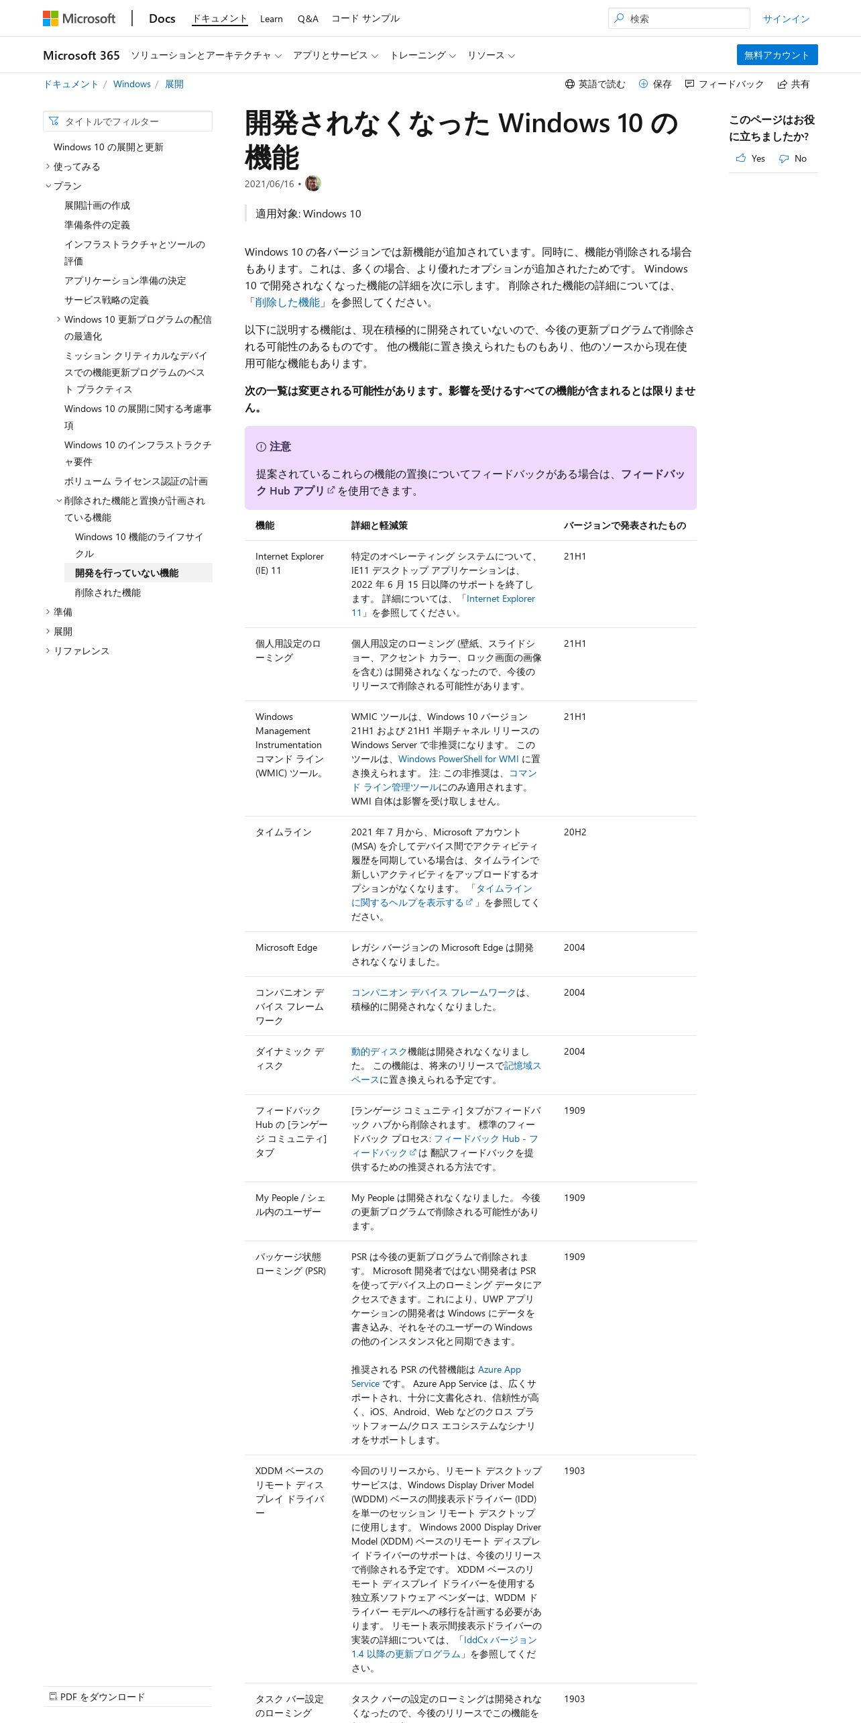
Task: Select 開発を行っていない機能 in sidebar
Action: [138, 572]
